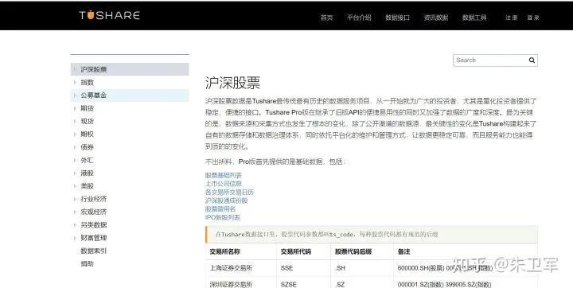This screenshot has width=573, height=288.
Task: Open 平台介绍 in top navigation
Action: pos(359,18)
